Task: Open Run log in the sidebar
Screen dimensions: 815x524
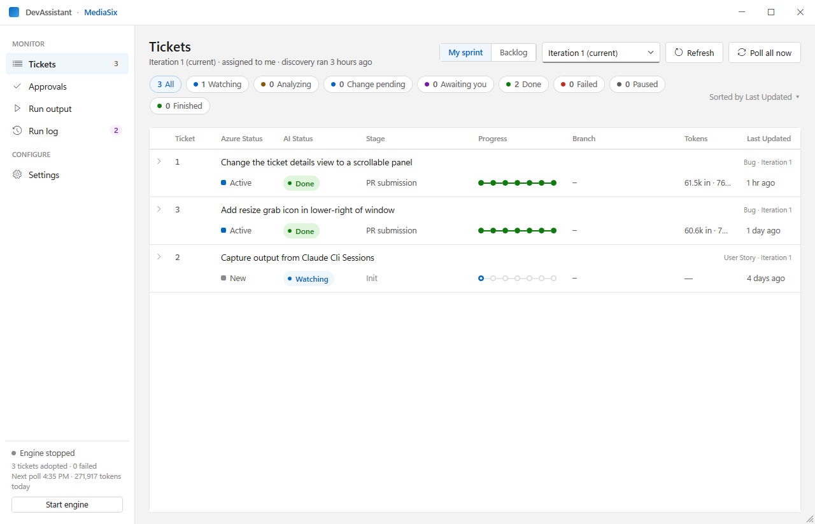Action: [x=67, y=131]
